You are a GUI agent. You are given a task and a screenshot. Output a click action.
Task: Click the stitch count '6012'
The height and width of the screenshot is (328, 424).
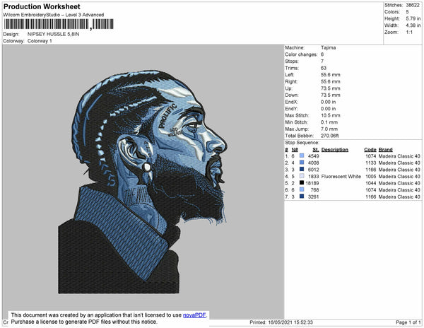coord(313,170)
